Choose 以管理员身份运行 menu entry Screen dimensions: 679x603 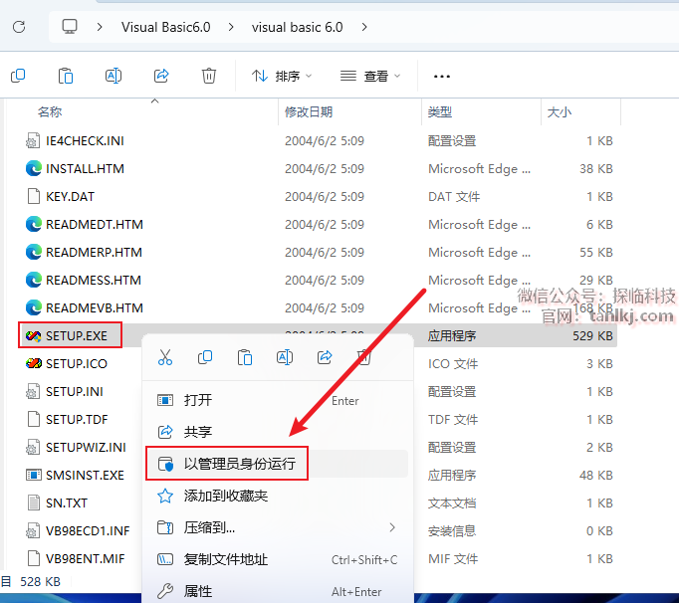pyautogui.click(x=277, y=464)
